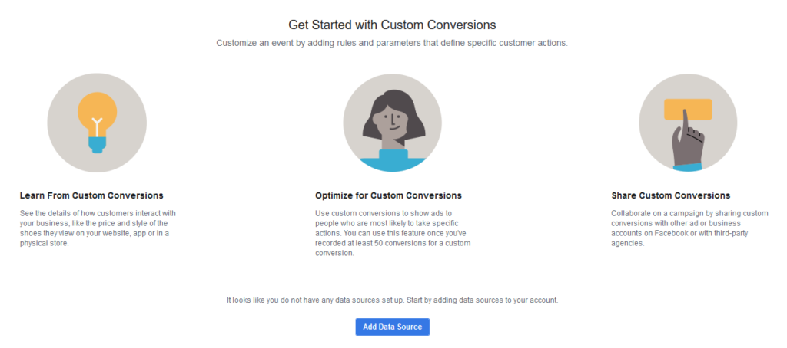Screen dimensions: 787x348
Task: Click the lightbulb illustration icon
Action: pos(97,123)
